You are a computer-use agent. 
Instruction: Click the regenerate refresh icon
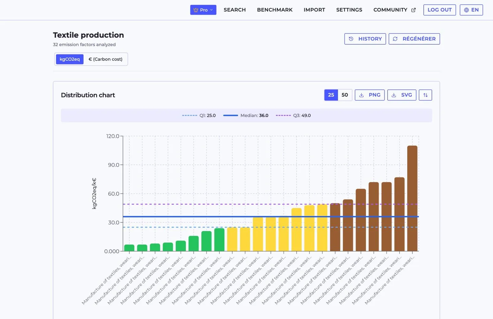[x=395, y=39]
